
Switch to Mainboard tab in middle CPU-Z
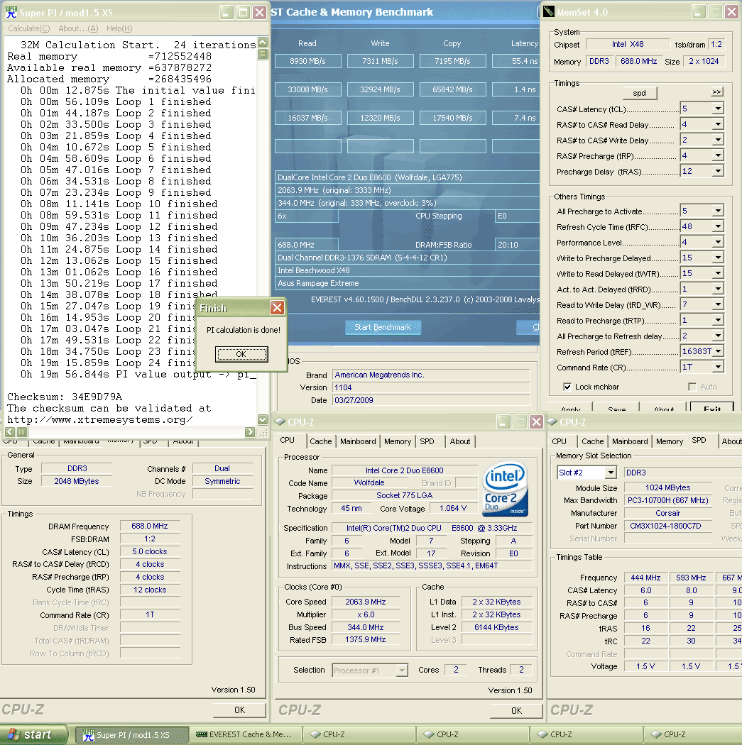(358, 441)
